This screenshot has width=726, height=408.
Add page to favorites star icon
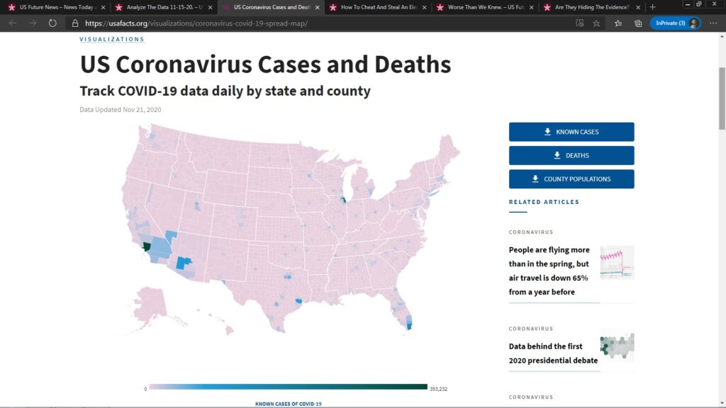596,23
